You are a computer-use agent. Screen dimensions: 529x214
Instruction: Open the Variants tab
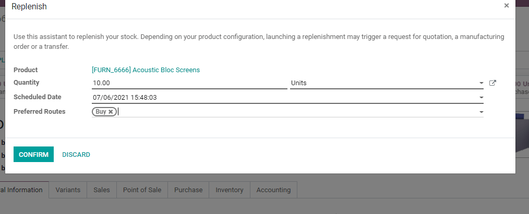pos(68,190)
